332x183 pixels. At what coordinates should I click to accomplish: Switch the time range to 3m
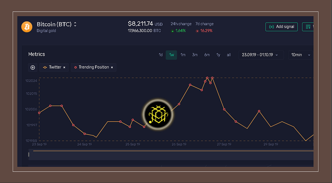195,55
